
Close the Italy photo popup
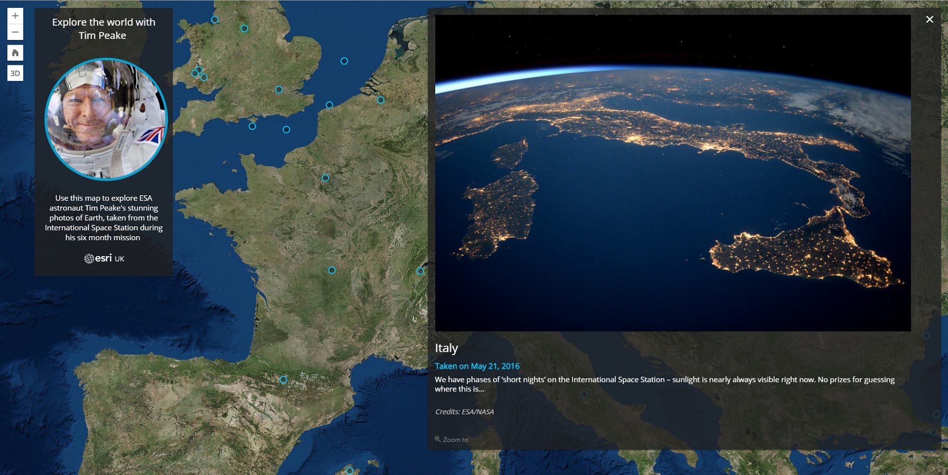click(x=929, y=19)
